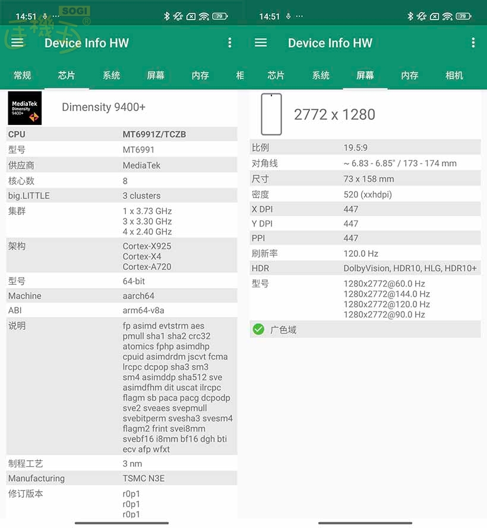Tap the Cortex-X925 architecture entry
487x528 pixels.
(x=147, y=246)
